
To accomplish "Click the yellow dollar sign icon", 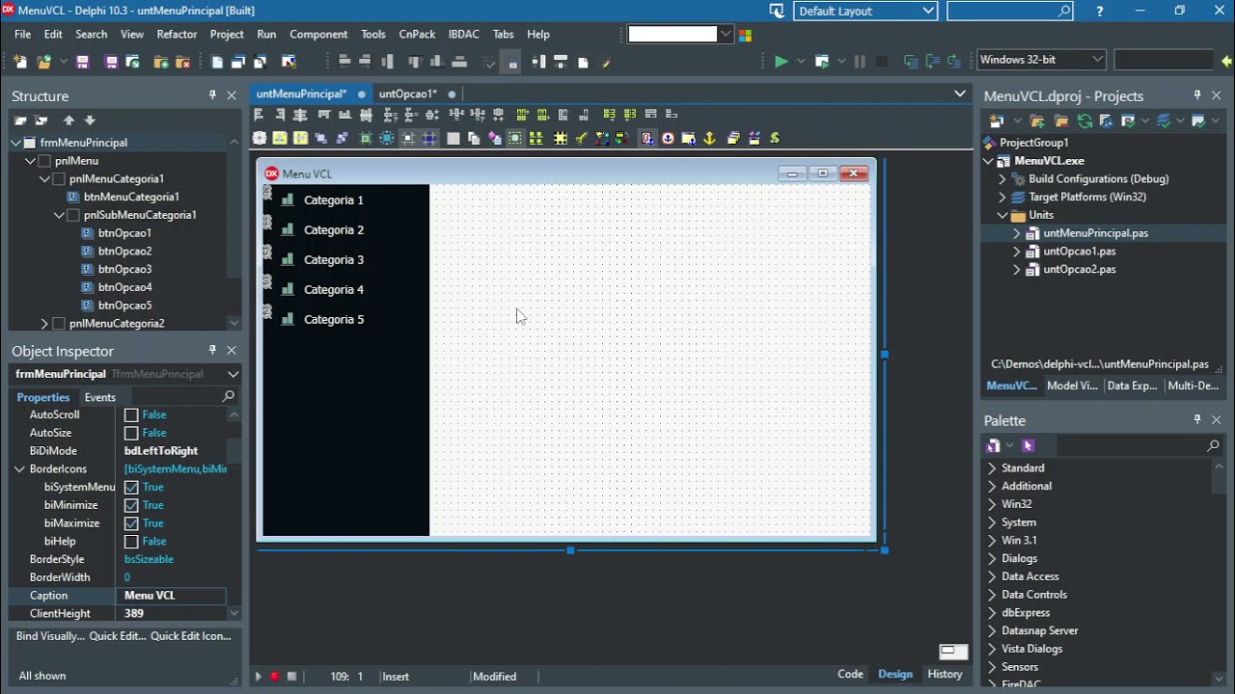I will 775,138.
